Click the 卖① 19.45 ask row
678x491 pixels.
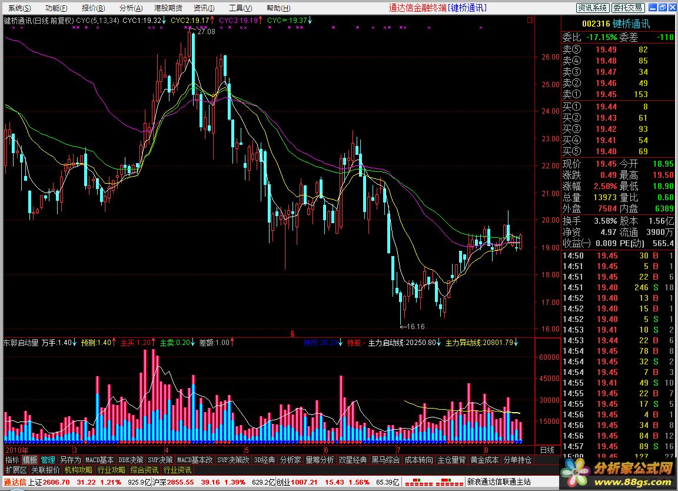tap(618, 94)
